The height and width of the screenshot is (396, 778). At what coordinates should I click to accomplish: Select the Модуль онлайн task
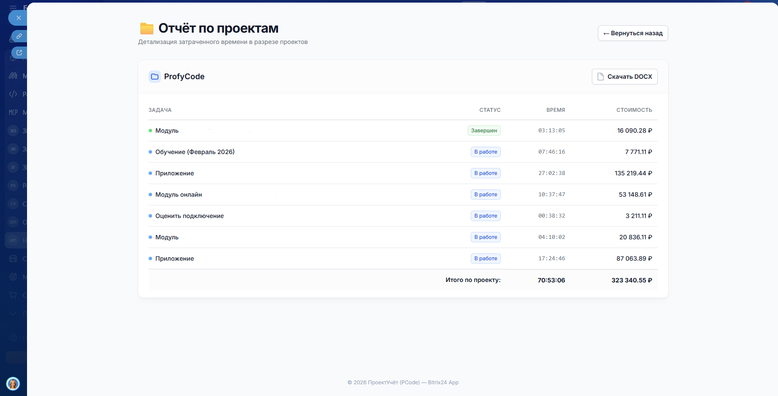pos(179,195)
